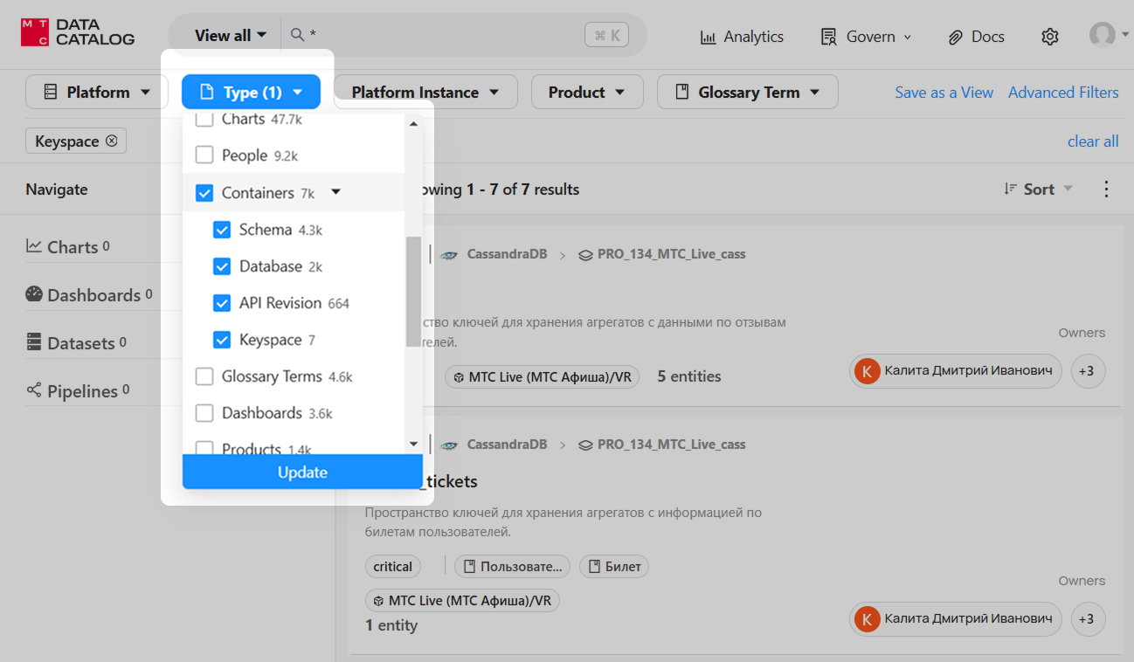Open the Platform filter dropdown
The width and height of the screenshot is (1134, 662).
tap(97, 92)
